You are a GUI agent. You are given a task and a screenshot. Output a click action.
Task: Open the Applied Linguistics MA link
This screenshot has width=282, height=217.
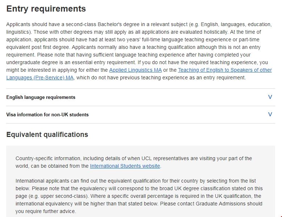point(135,70)
